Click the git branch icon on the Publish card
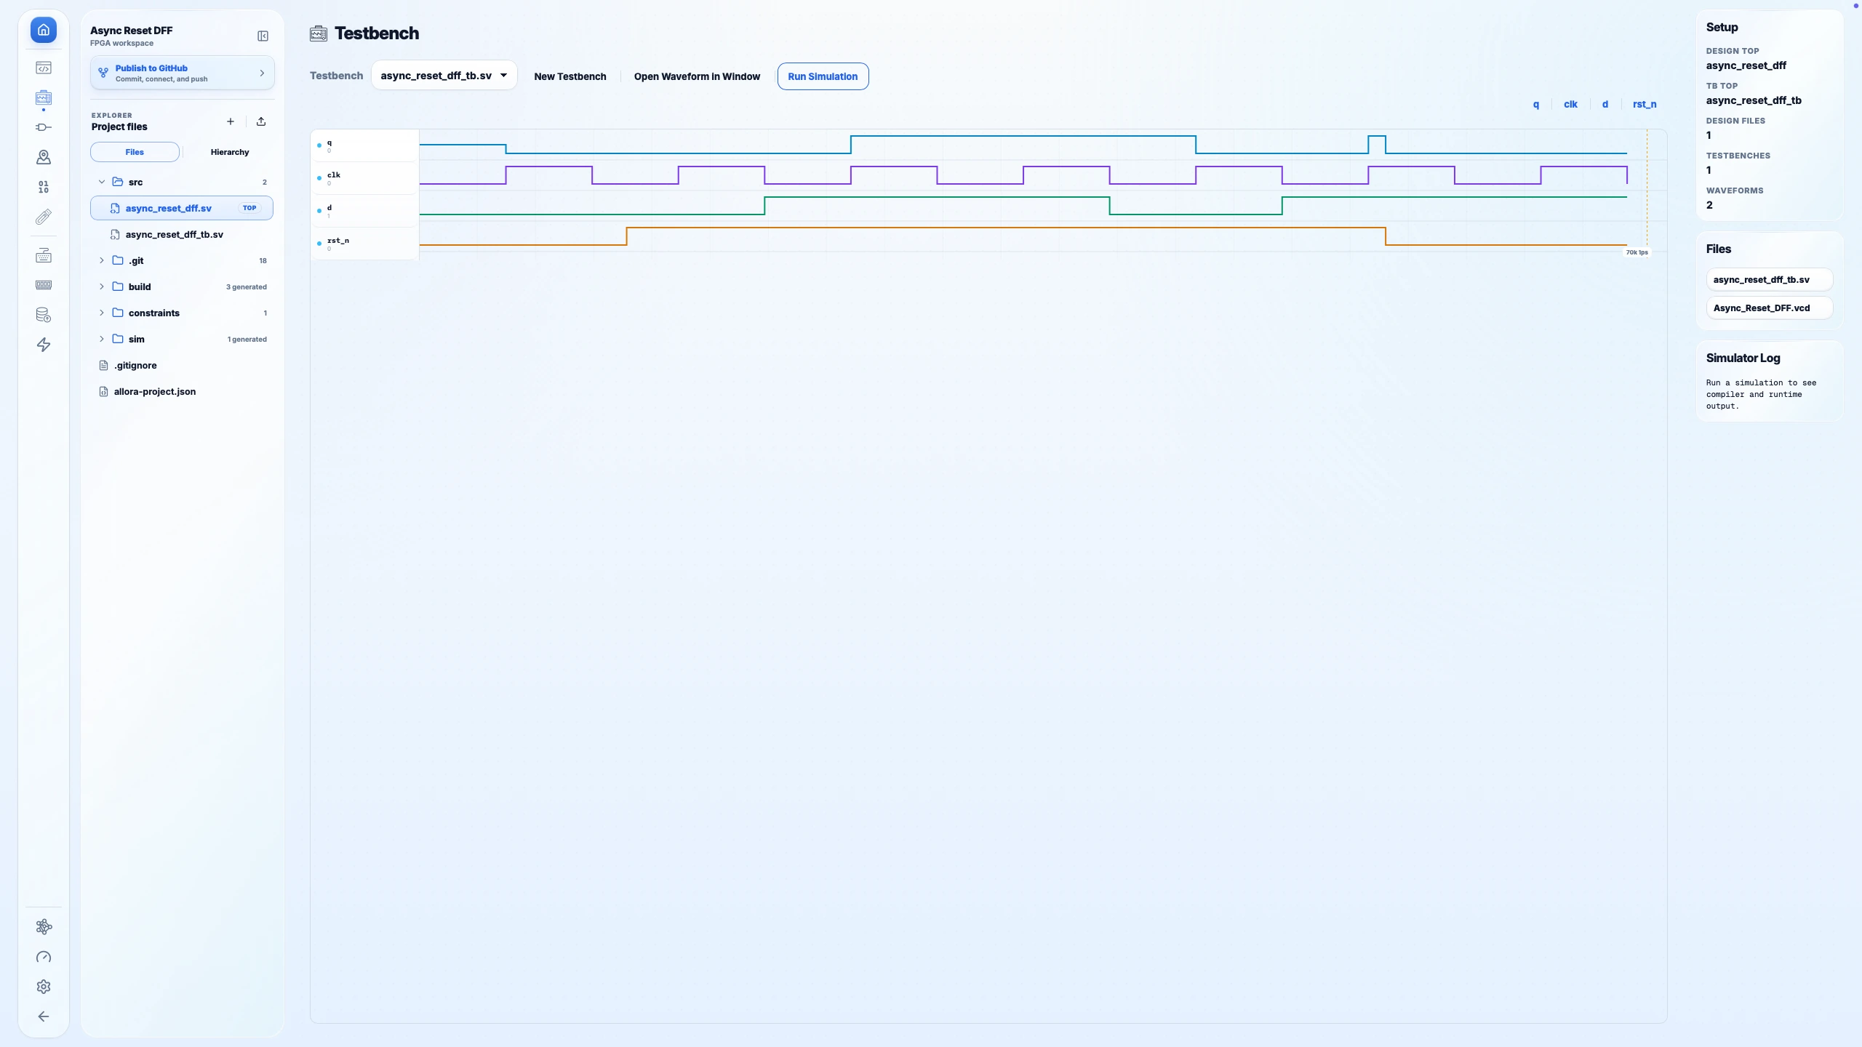The width and height of the screenshot is (1862, 1047). tap(103, 73)
